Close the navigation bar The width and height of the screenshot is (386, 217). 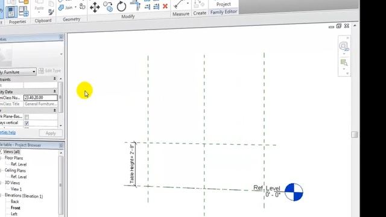point(347,38)
